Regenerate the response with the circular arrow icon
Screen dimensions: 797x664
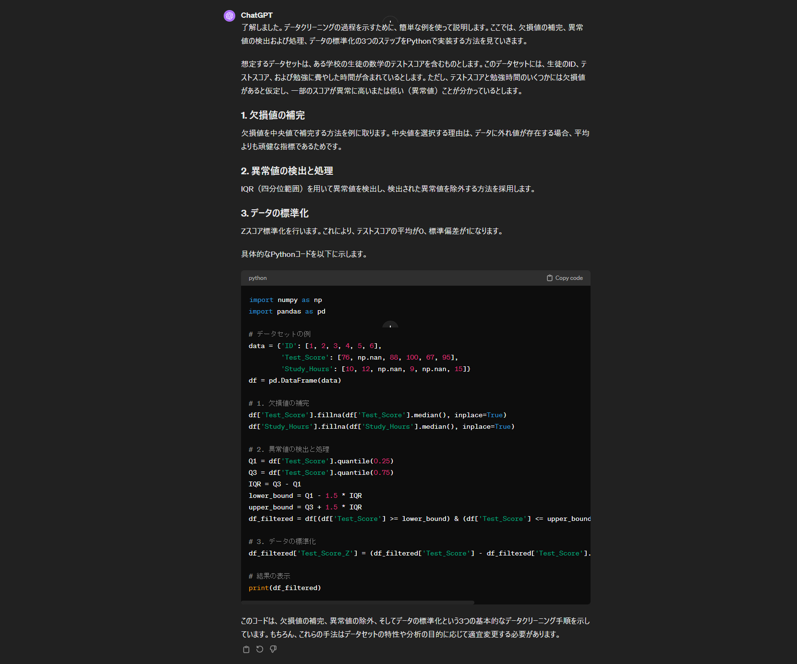(260, 649)
